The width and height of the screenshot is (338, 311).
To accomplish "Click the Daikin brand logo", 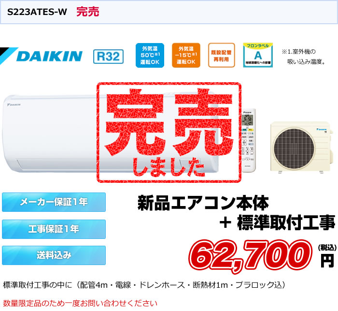I will tap(42, 56).
